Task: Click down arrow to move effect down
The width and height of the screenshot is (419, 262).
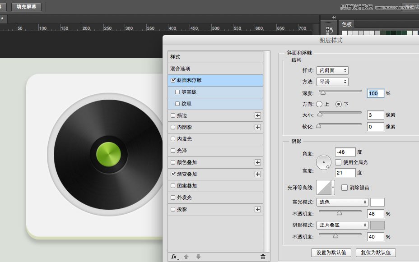Action: coord(198,256)
